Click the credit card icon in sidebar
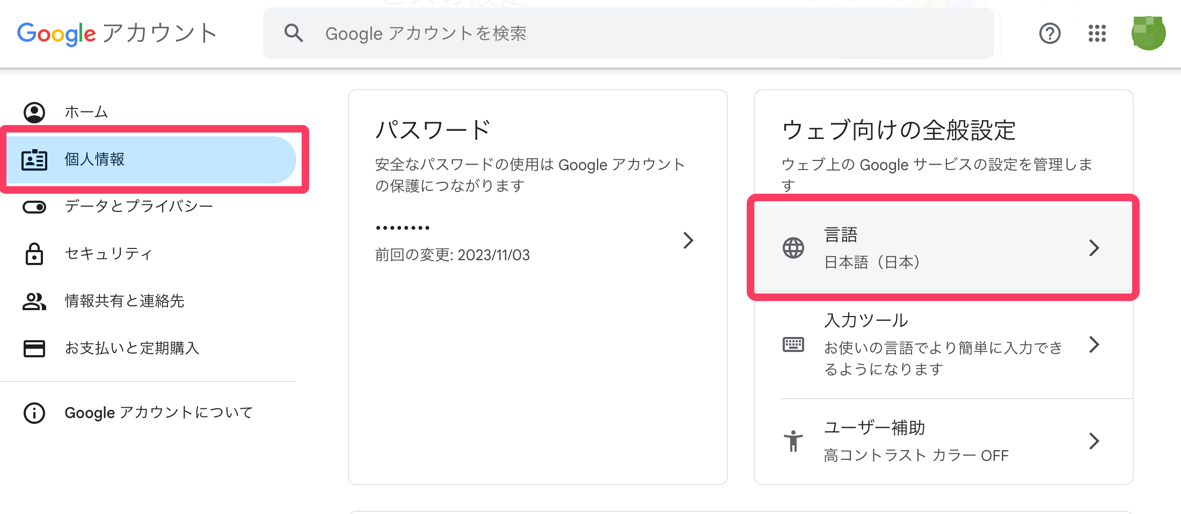Image resolution: width=1181 pixels, height=514 pixels. (34, 348)
